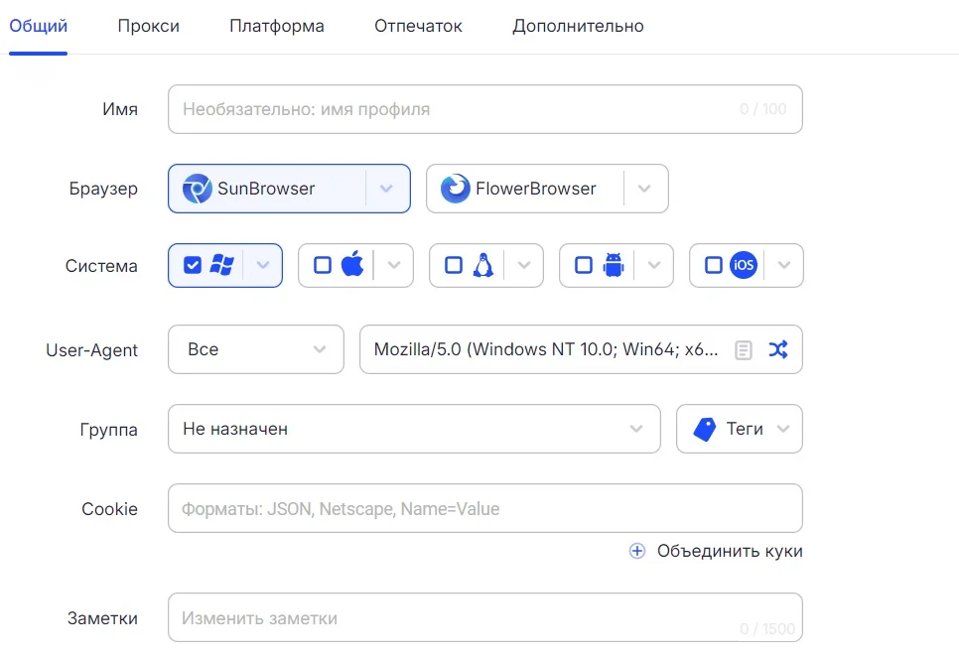Open the Группа Не назначен dropdown
Image resolution: width=959 pixels, height=658 pixels.
[x=414, y=429]
